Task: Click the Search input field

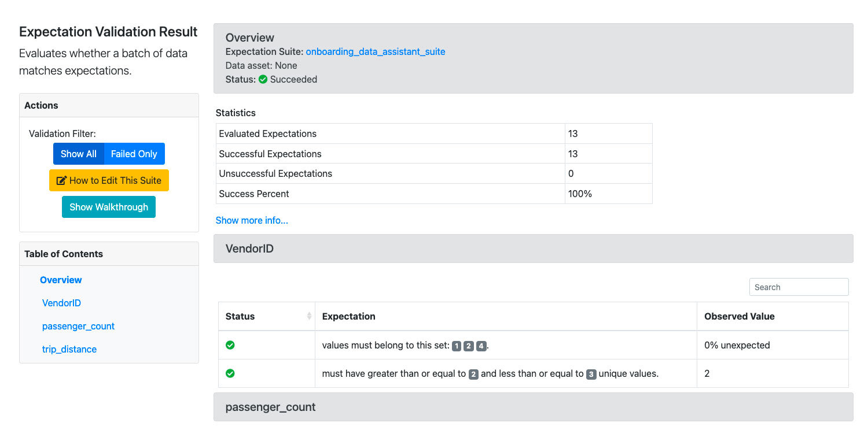Action: pos(799,287)
